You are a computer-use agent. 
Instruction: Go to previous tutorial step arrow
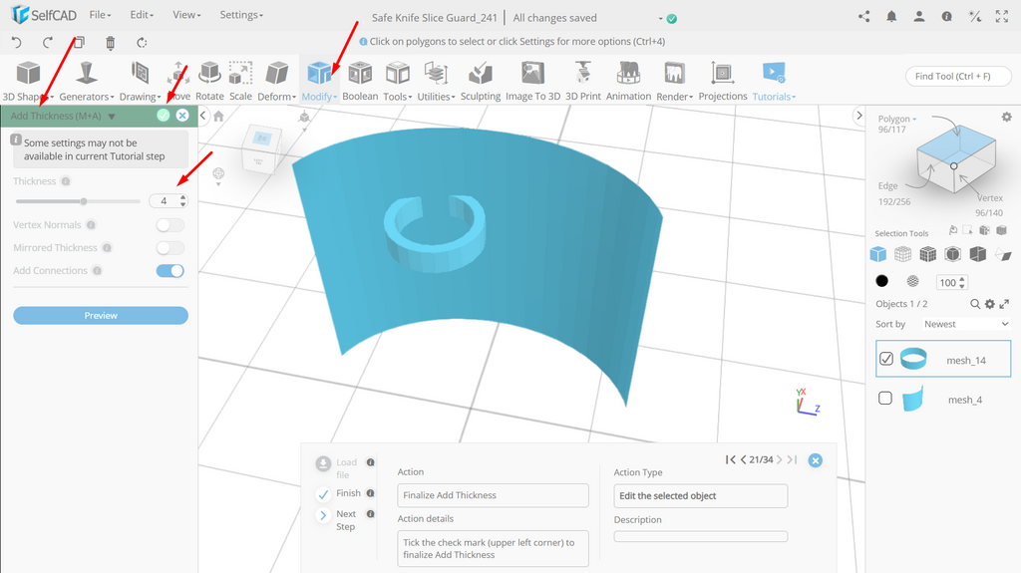(x=743, y=459)
